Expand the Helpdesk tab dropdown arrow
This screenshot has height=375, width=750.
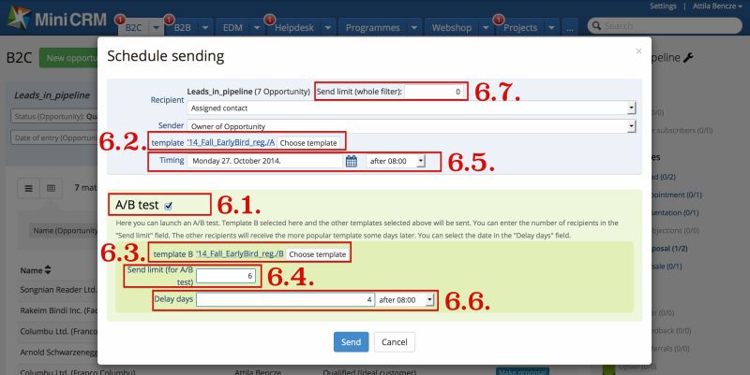click(x=327, y=28)
